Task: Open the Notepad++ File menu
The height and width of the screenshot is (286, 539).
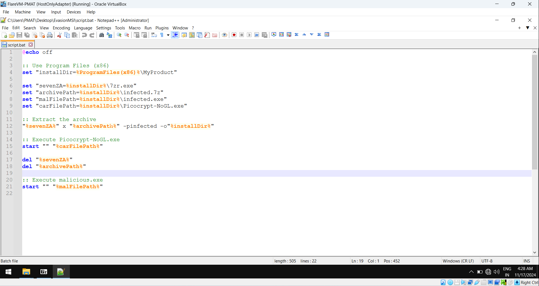Action: (5, 28)
